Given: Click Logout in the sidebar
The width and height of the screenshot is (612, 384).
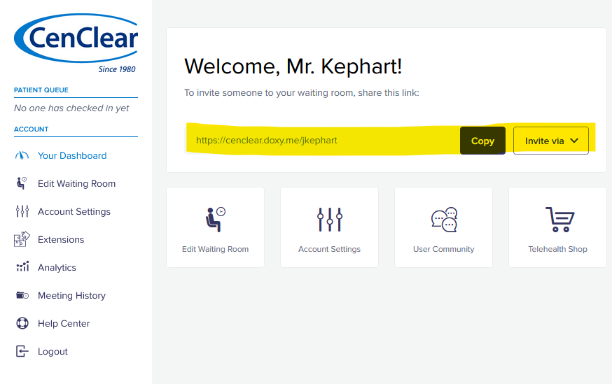Looking at the screenshot, I should click(53, 352).
